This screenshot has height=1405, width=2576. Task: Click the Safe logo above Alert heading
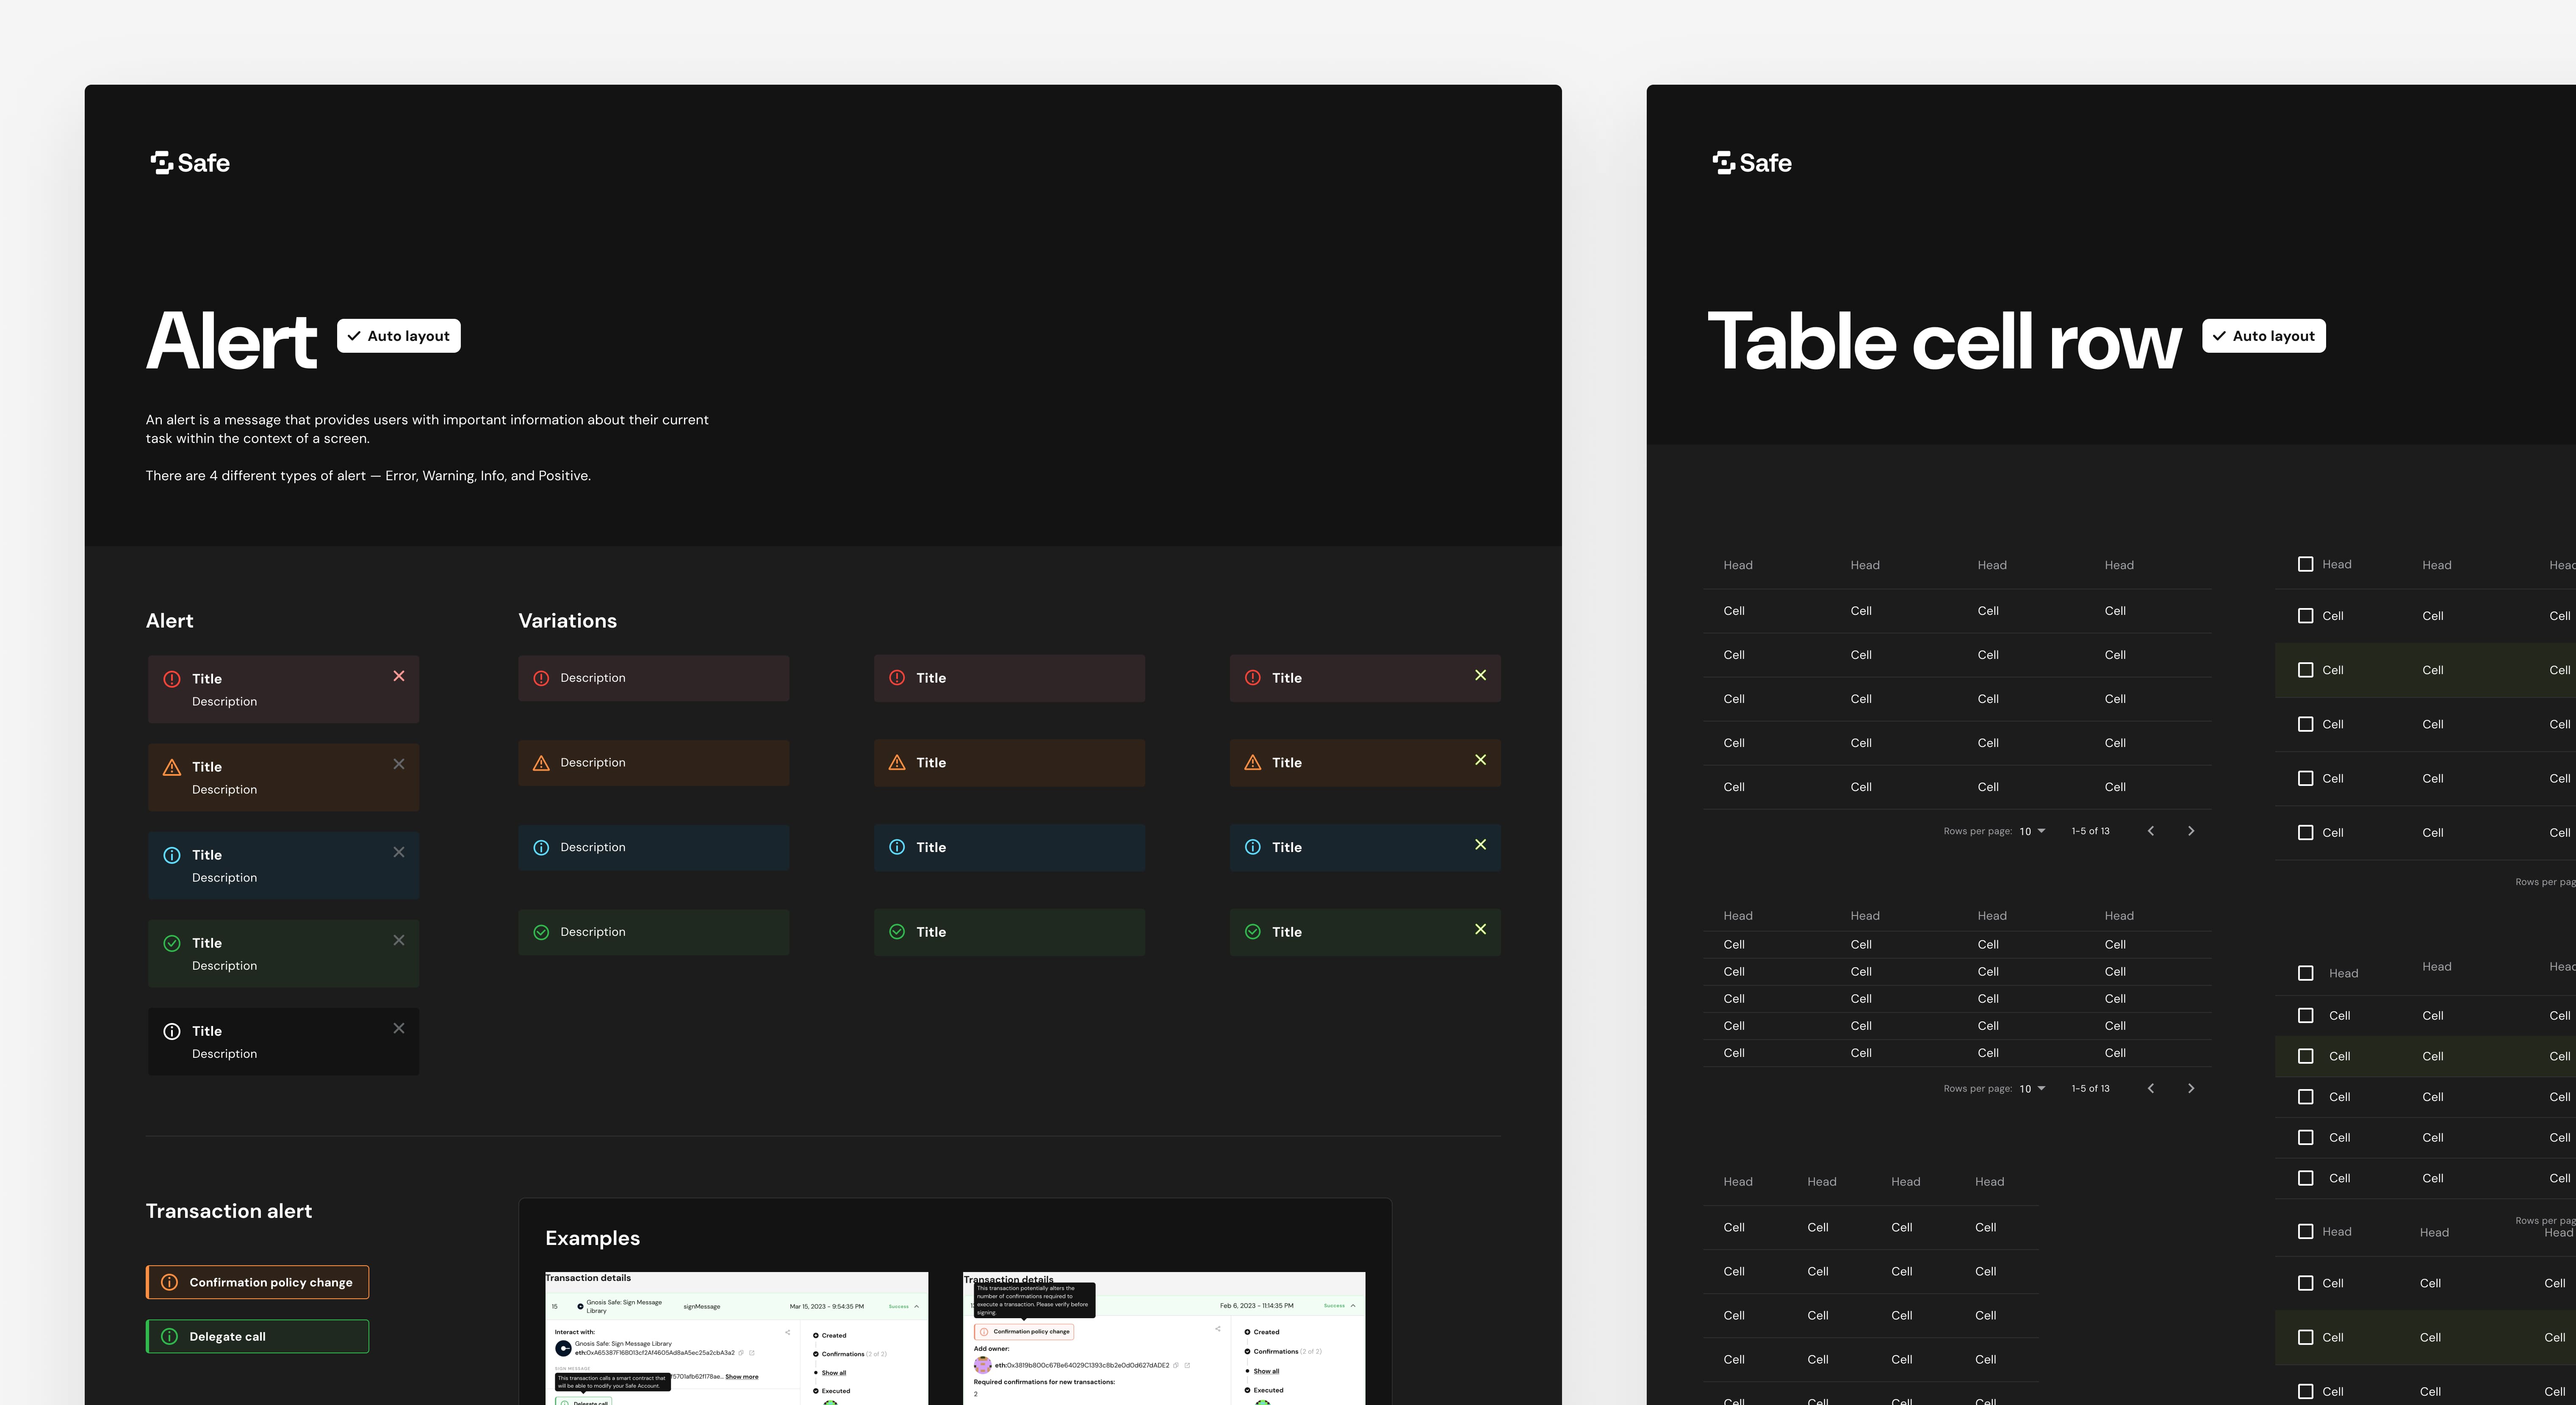click(x=190, y=163)
